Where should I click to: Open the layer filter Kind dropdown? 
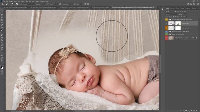tap(170, 12)
